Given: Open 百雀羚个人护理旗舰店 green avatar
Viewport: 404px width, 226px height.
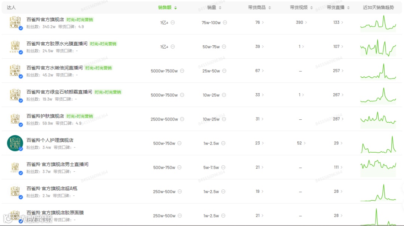Looking at the screenshot, I should (x=15, y=143).
